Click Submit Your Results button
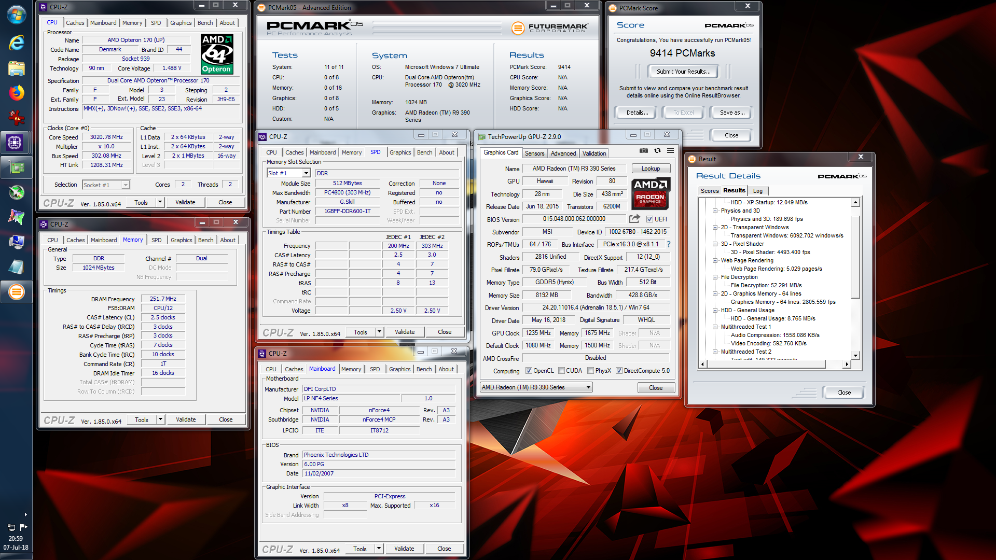 coord(683,72)
